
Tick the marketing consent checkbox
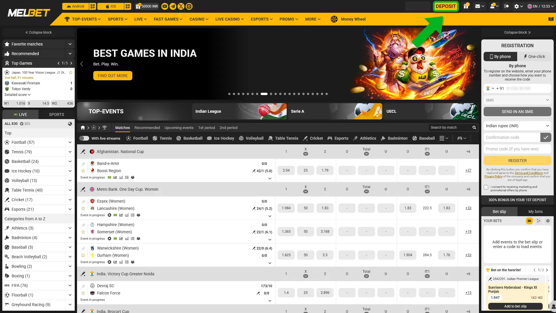coord(486,187)
